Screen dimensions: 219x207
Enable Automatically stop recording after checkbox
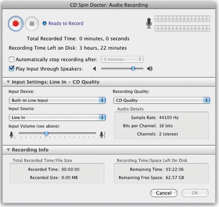coord(11,59)
